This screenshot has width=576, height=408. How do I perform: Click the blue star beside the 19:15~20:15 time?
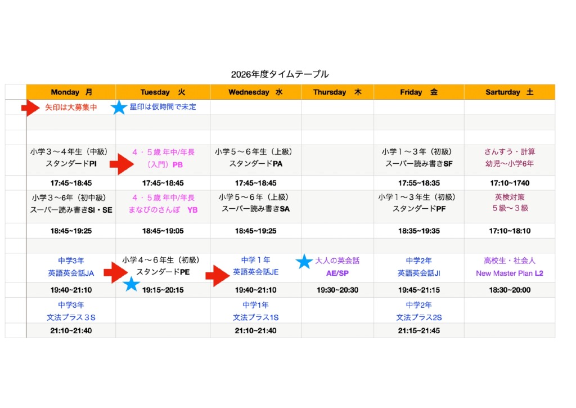131,284
